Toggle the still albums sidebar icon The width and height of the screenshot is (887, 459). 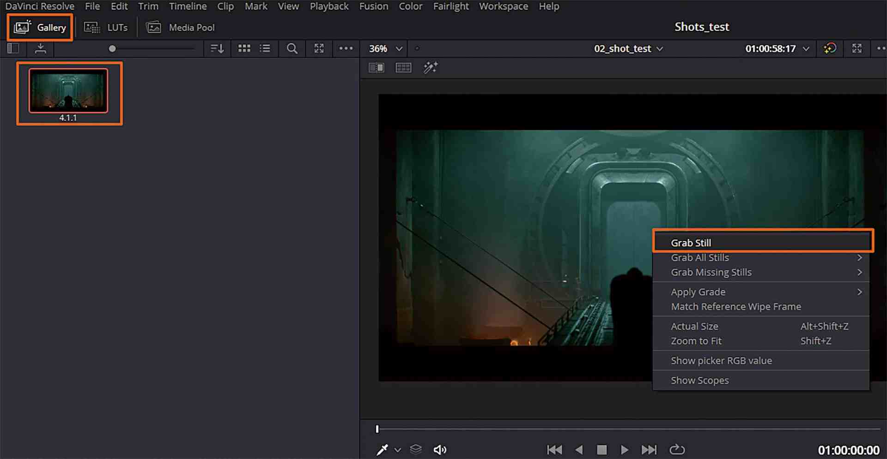coord(13,48)
